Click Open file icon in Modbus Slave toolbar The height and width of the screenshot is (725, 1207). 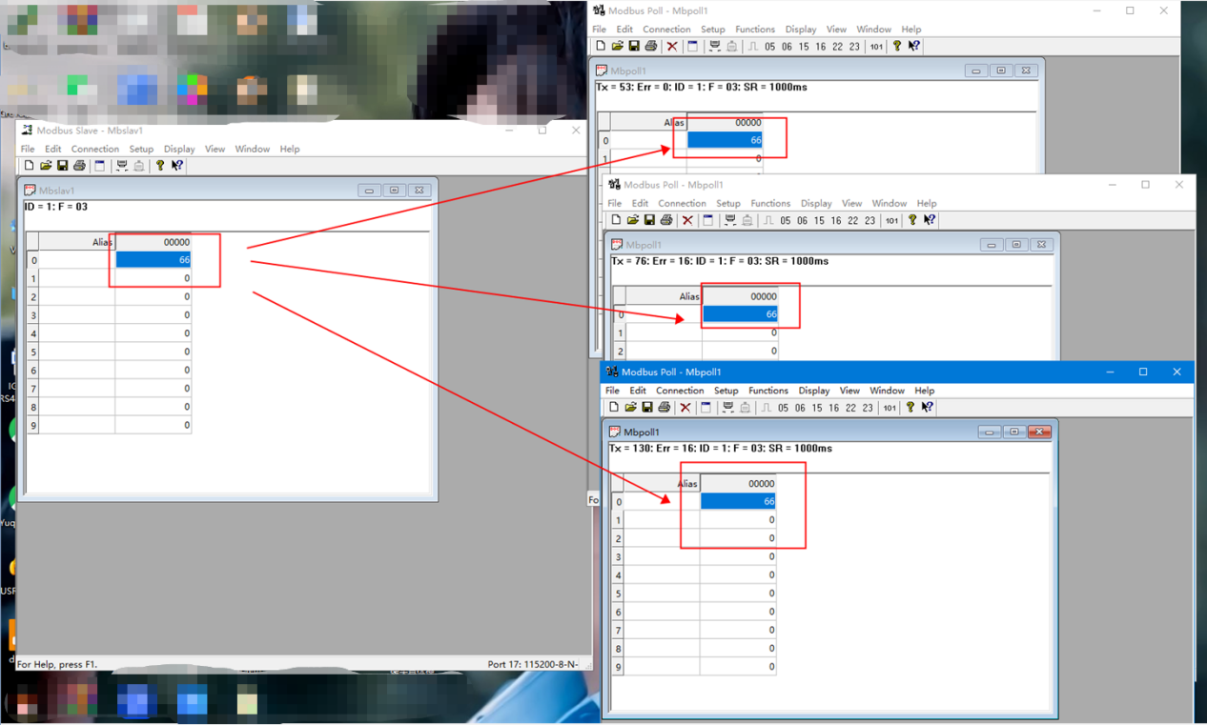pyautogui.click(x=46, y=166)
